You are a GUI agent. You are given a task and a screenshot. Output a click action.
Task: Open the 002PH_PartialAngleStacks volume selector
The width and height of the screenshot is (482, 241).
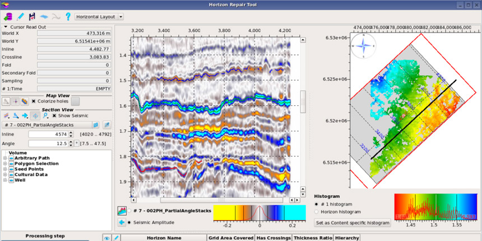tap(47, 125)
